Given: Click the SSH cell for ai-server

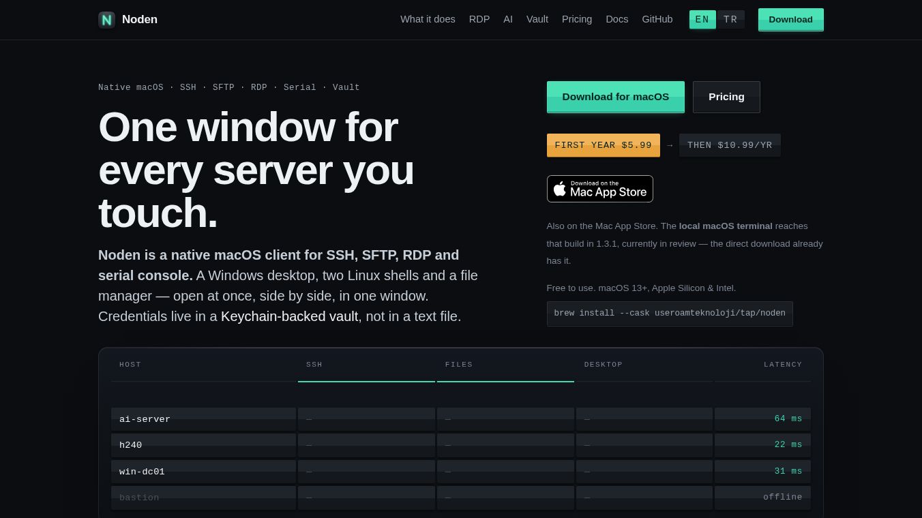Looking at the screenshot, I should pyautogui.click(x=366, y=419).
